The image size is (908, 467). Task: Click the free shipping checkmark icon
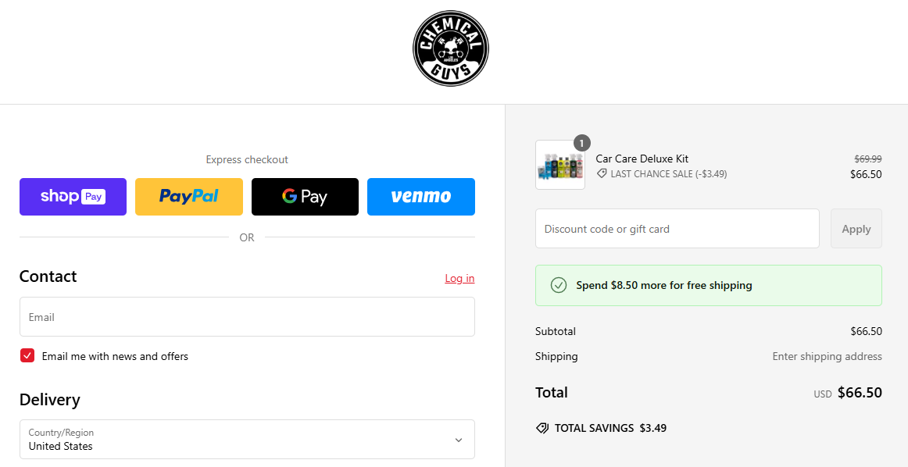tap(559, 285)
